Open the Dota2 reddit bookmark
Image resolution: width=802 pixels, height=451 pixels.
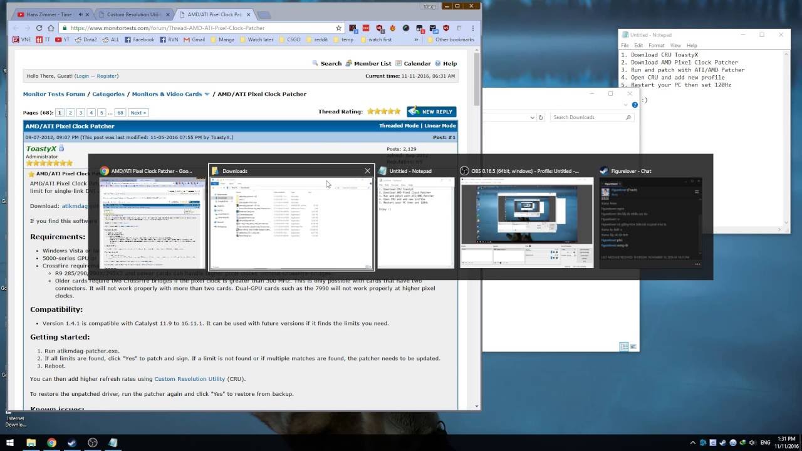86,39
